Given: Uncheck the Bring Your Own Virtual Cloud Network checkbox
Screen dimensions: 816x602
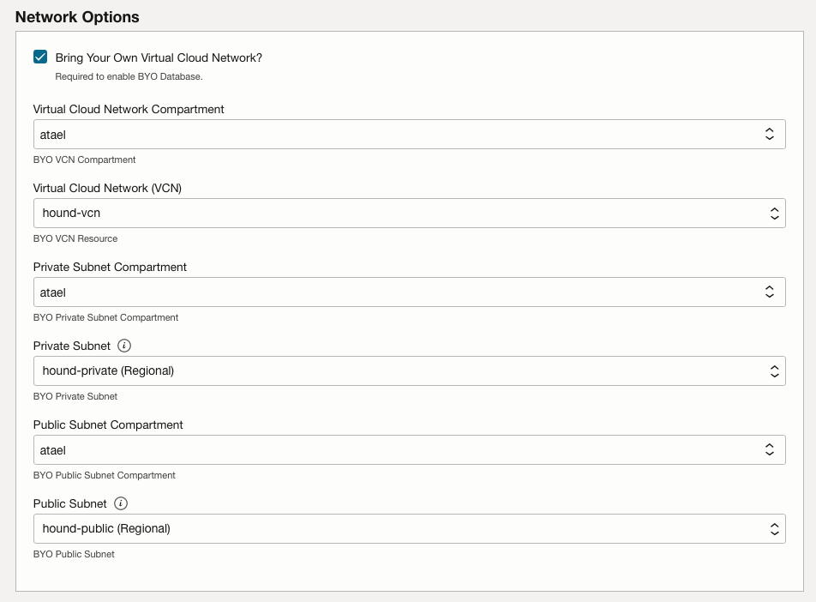Looking at the screenshot, I should tap(40, 57).
